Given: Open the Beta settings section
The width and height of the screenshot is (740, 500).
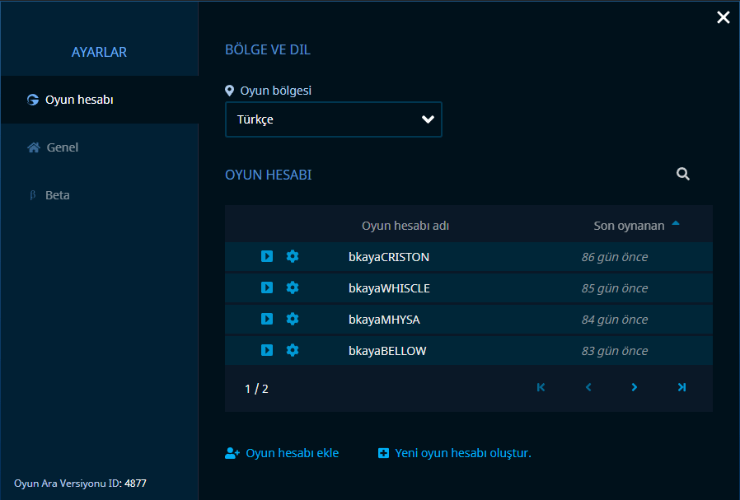Looking at the screenshot, I should coord(100,195).
